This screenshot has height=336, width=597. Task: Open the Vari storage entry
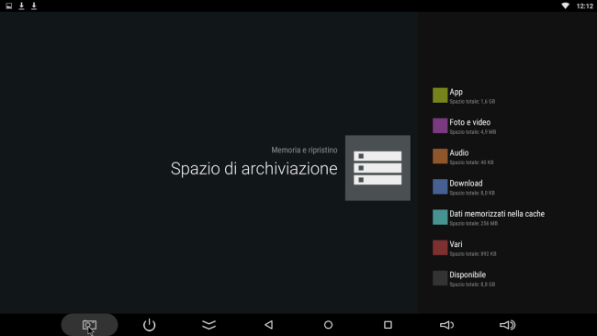pos(507,248)
